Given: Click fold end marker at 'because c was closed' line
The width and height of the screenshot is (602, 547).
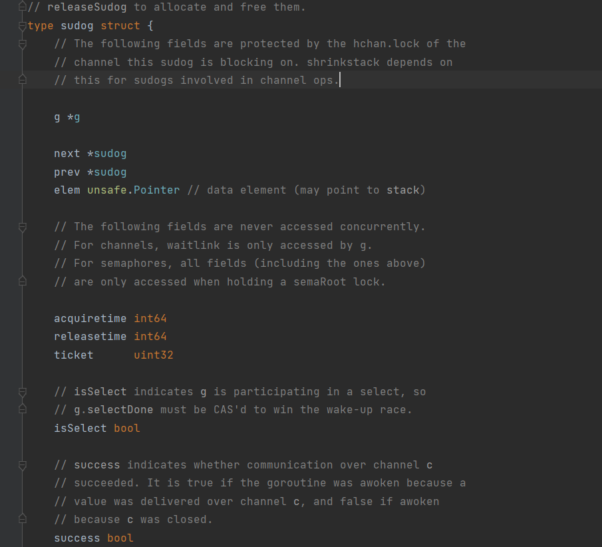Looking at the screenshot, I should tap(22, 519).
